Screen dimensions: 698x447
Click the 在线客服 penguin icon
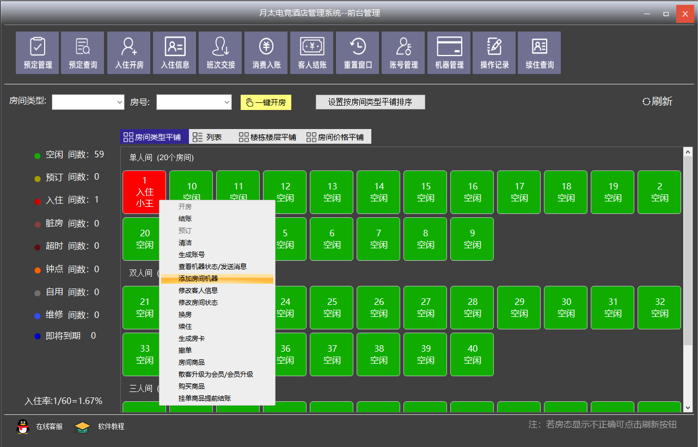coord(23,426)
